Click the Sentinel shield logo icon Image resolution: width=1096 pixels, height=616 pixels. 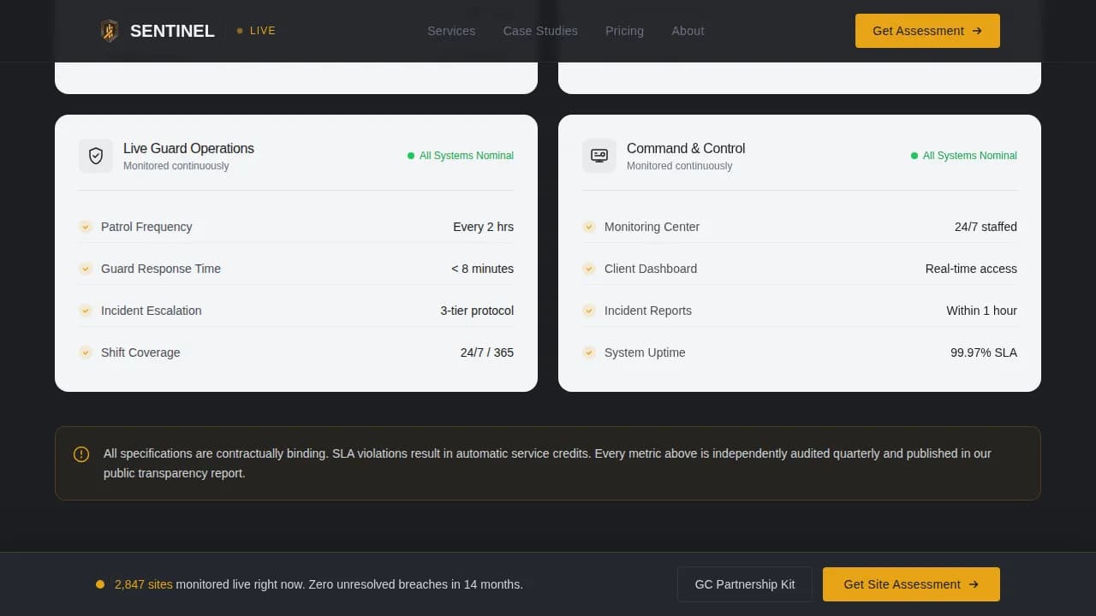110,31
